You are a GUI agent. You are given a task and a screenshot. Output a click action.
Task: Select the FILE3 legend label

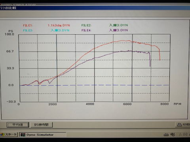point(28,30)
